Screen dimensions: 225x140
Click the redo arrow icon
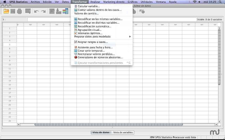[43, 11]
